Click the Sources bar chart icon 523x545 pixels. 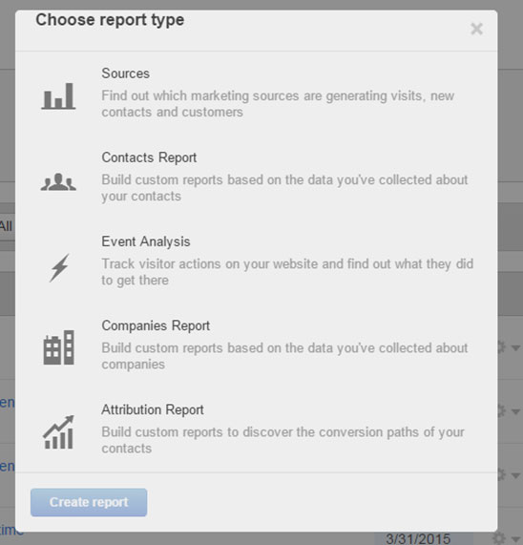click(58, 96)
